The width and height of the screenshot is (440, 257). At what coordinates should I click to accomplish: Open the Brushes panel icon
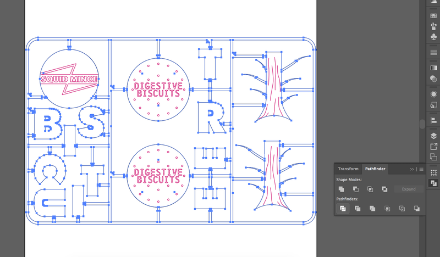click(433, 26)
